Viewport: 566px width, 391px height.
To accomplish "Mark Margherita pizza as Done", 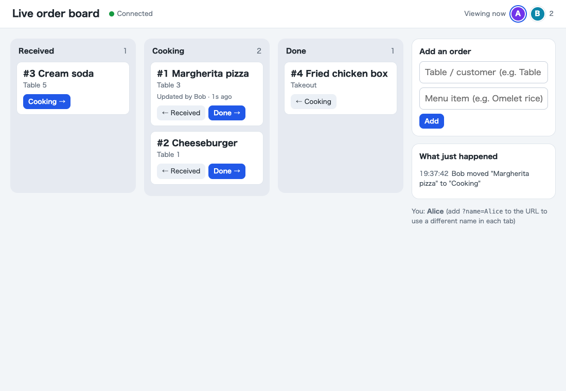I will [x=227, y=113].
